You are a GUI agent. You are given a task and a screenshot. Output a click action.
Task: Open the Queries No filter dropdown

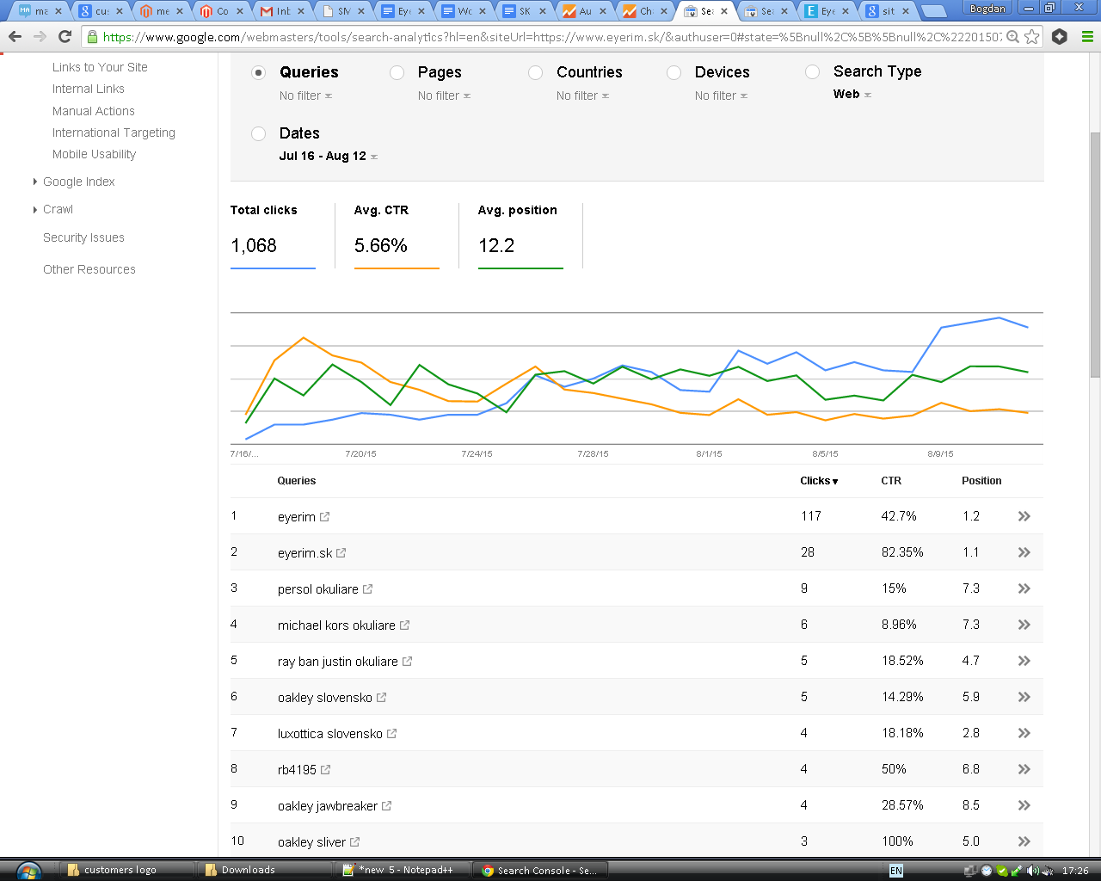point(305,95)
